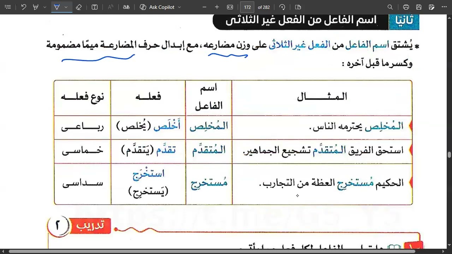
Task: Click the 'of 282' page count text
Action: click(x=264, y=7)
